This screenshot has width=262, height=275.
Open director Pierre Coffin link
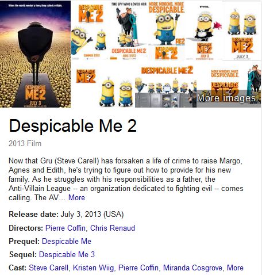pyautogui.click(x=65, y=228)
